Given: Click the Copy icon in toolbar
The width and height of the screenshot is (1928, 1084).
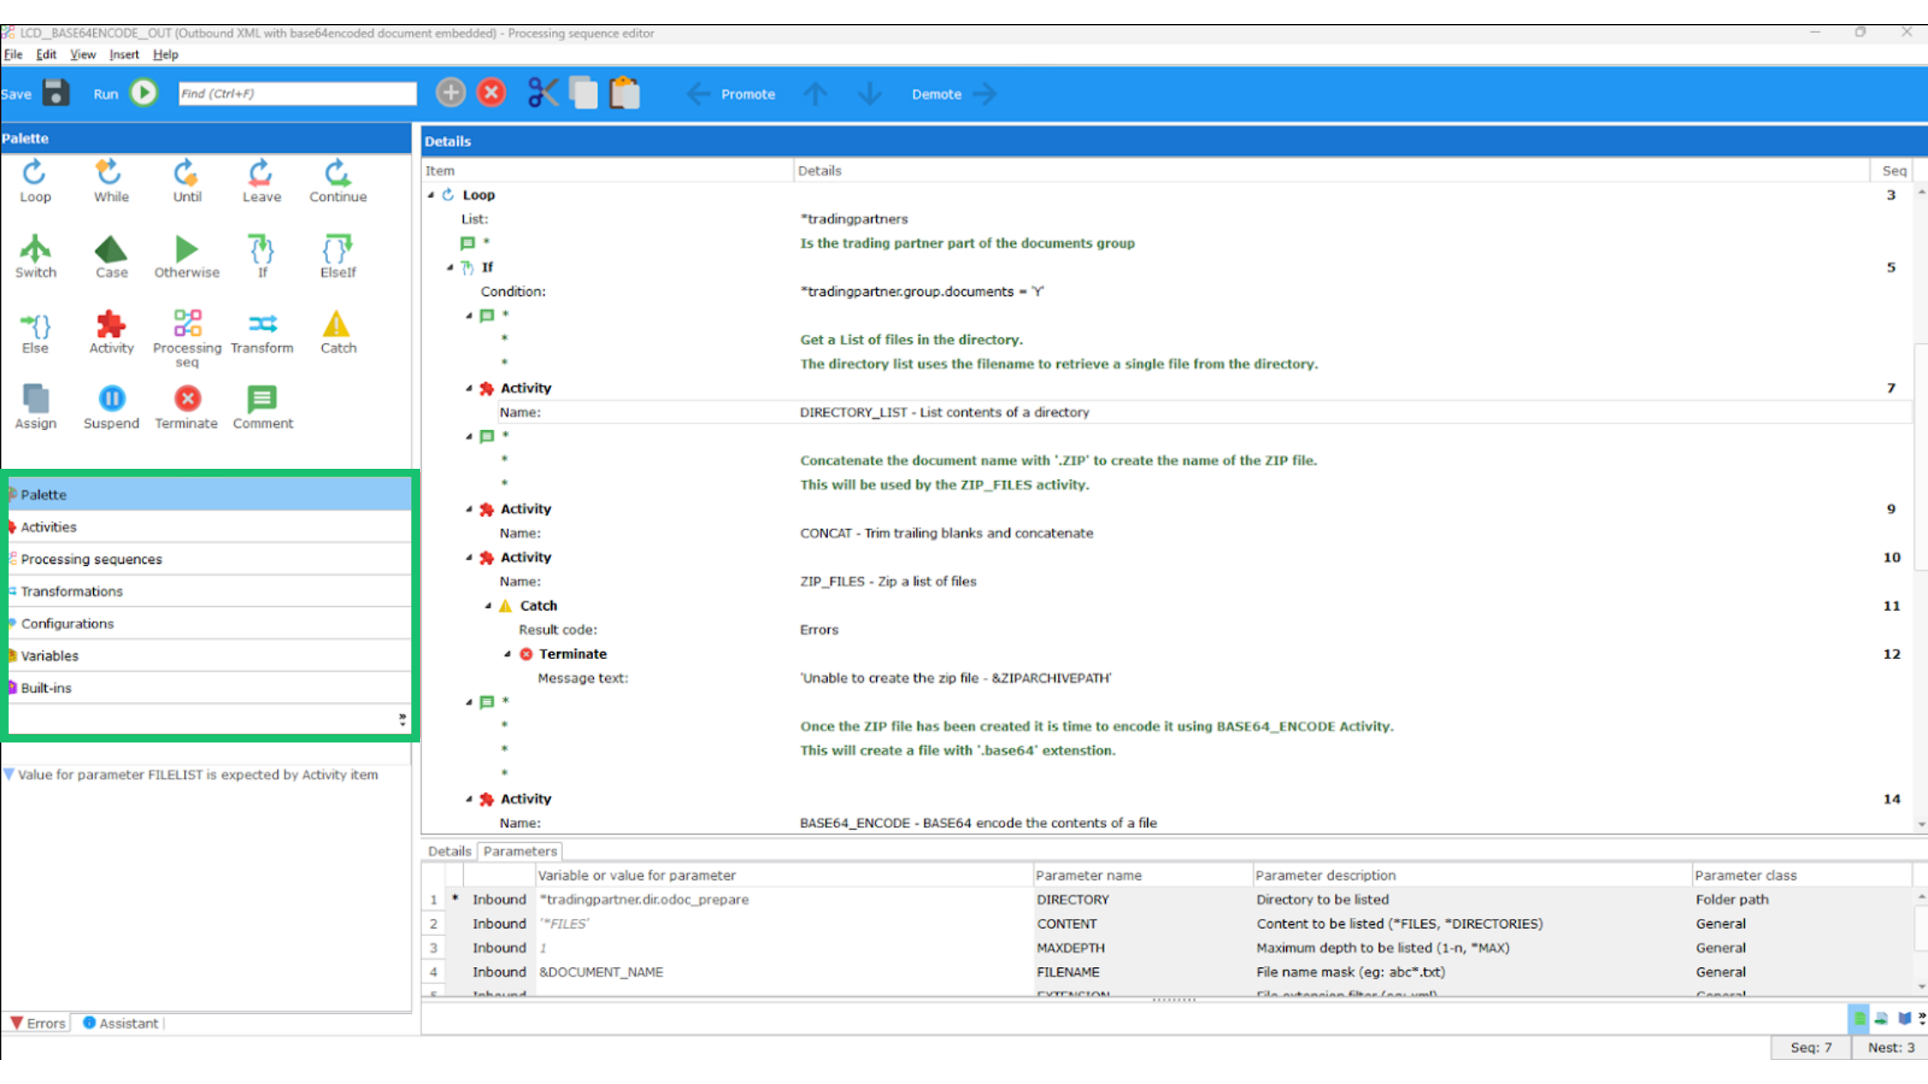Looking at the screenshot, I should point(584,93).
